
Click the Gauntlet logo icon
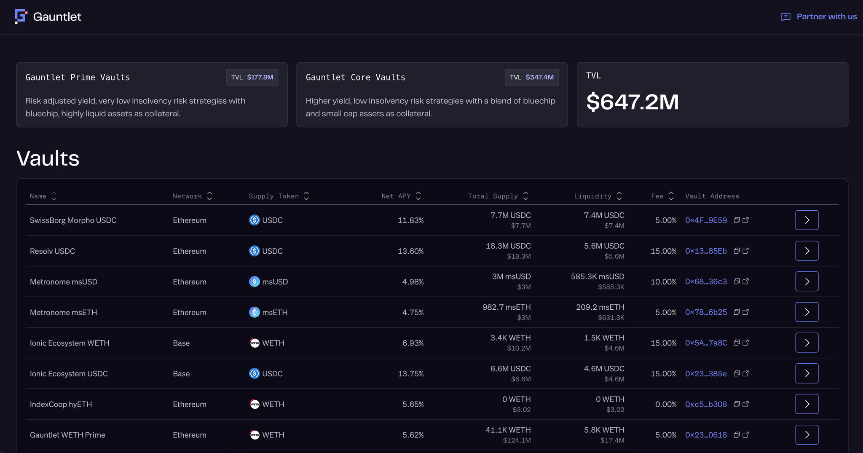click(20, 16)
